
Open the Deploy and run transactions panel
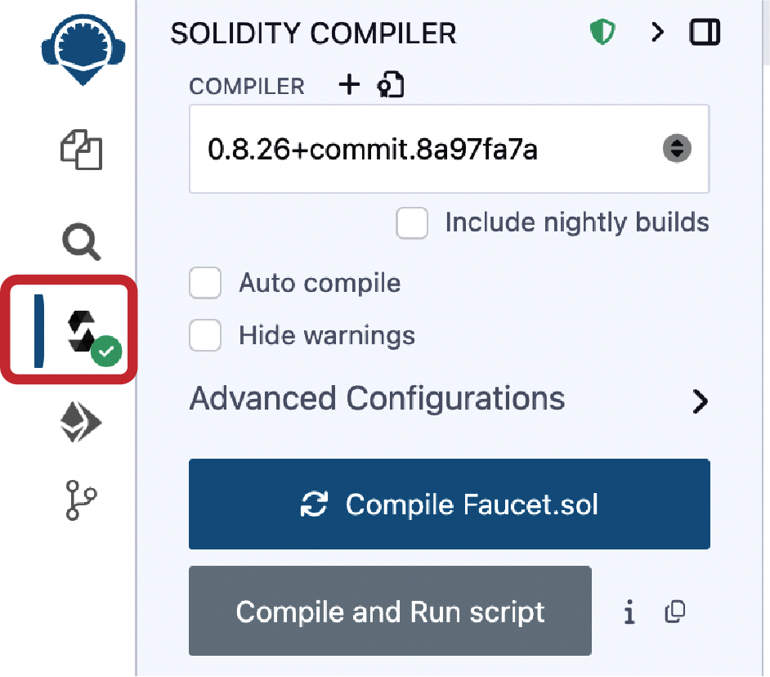[x=79, y=422]
